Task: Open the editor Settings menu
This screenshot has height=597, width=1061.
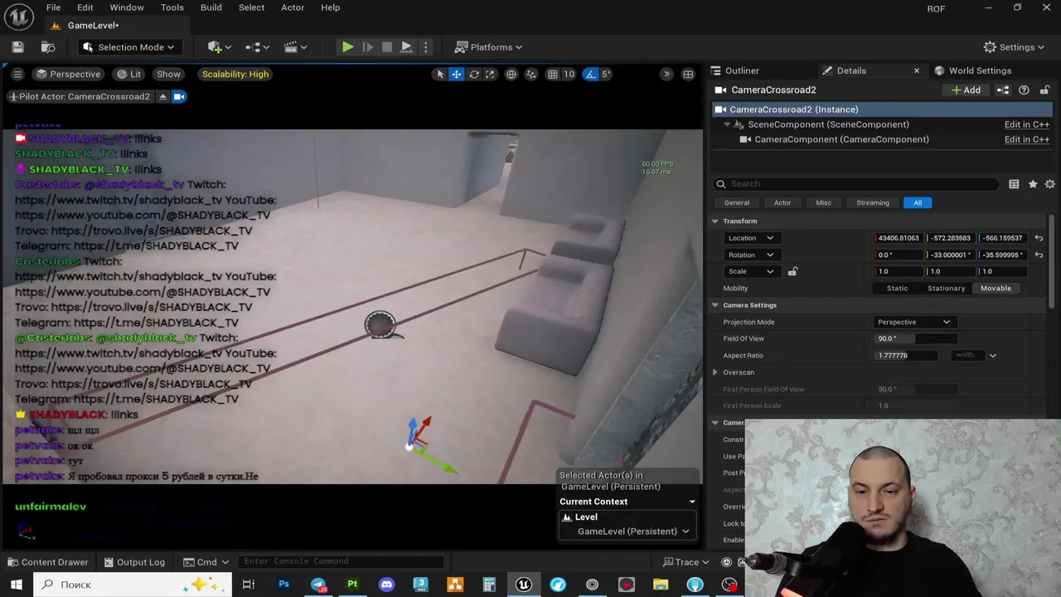Action: (x=1015, y=47)
